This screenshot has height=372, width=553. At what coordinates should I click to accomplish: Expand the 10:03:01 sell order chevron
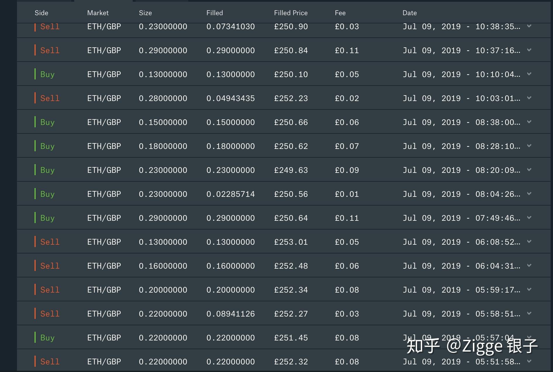click(x=529, y=98)
